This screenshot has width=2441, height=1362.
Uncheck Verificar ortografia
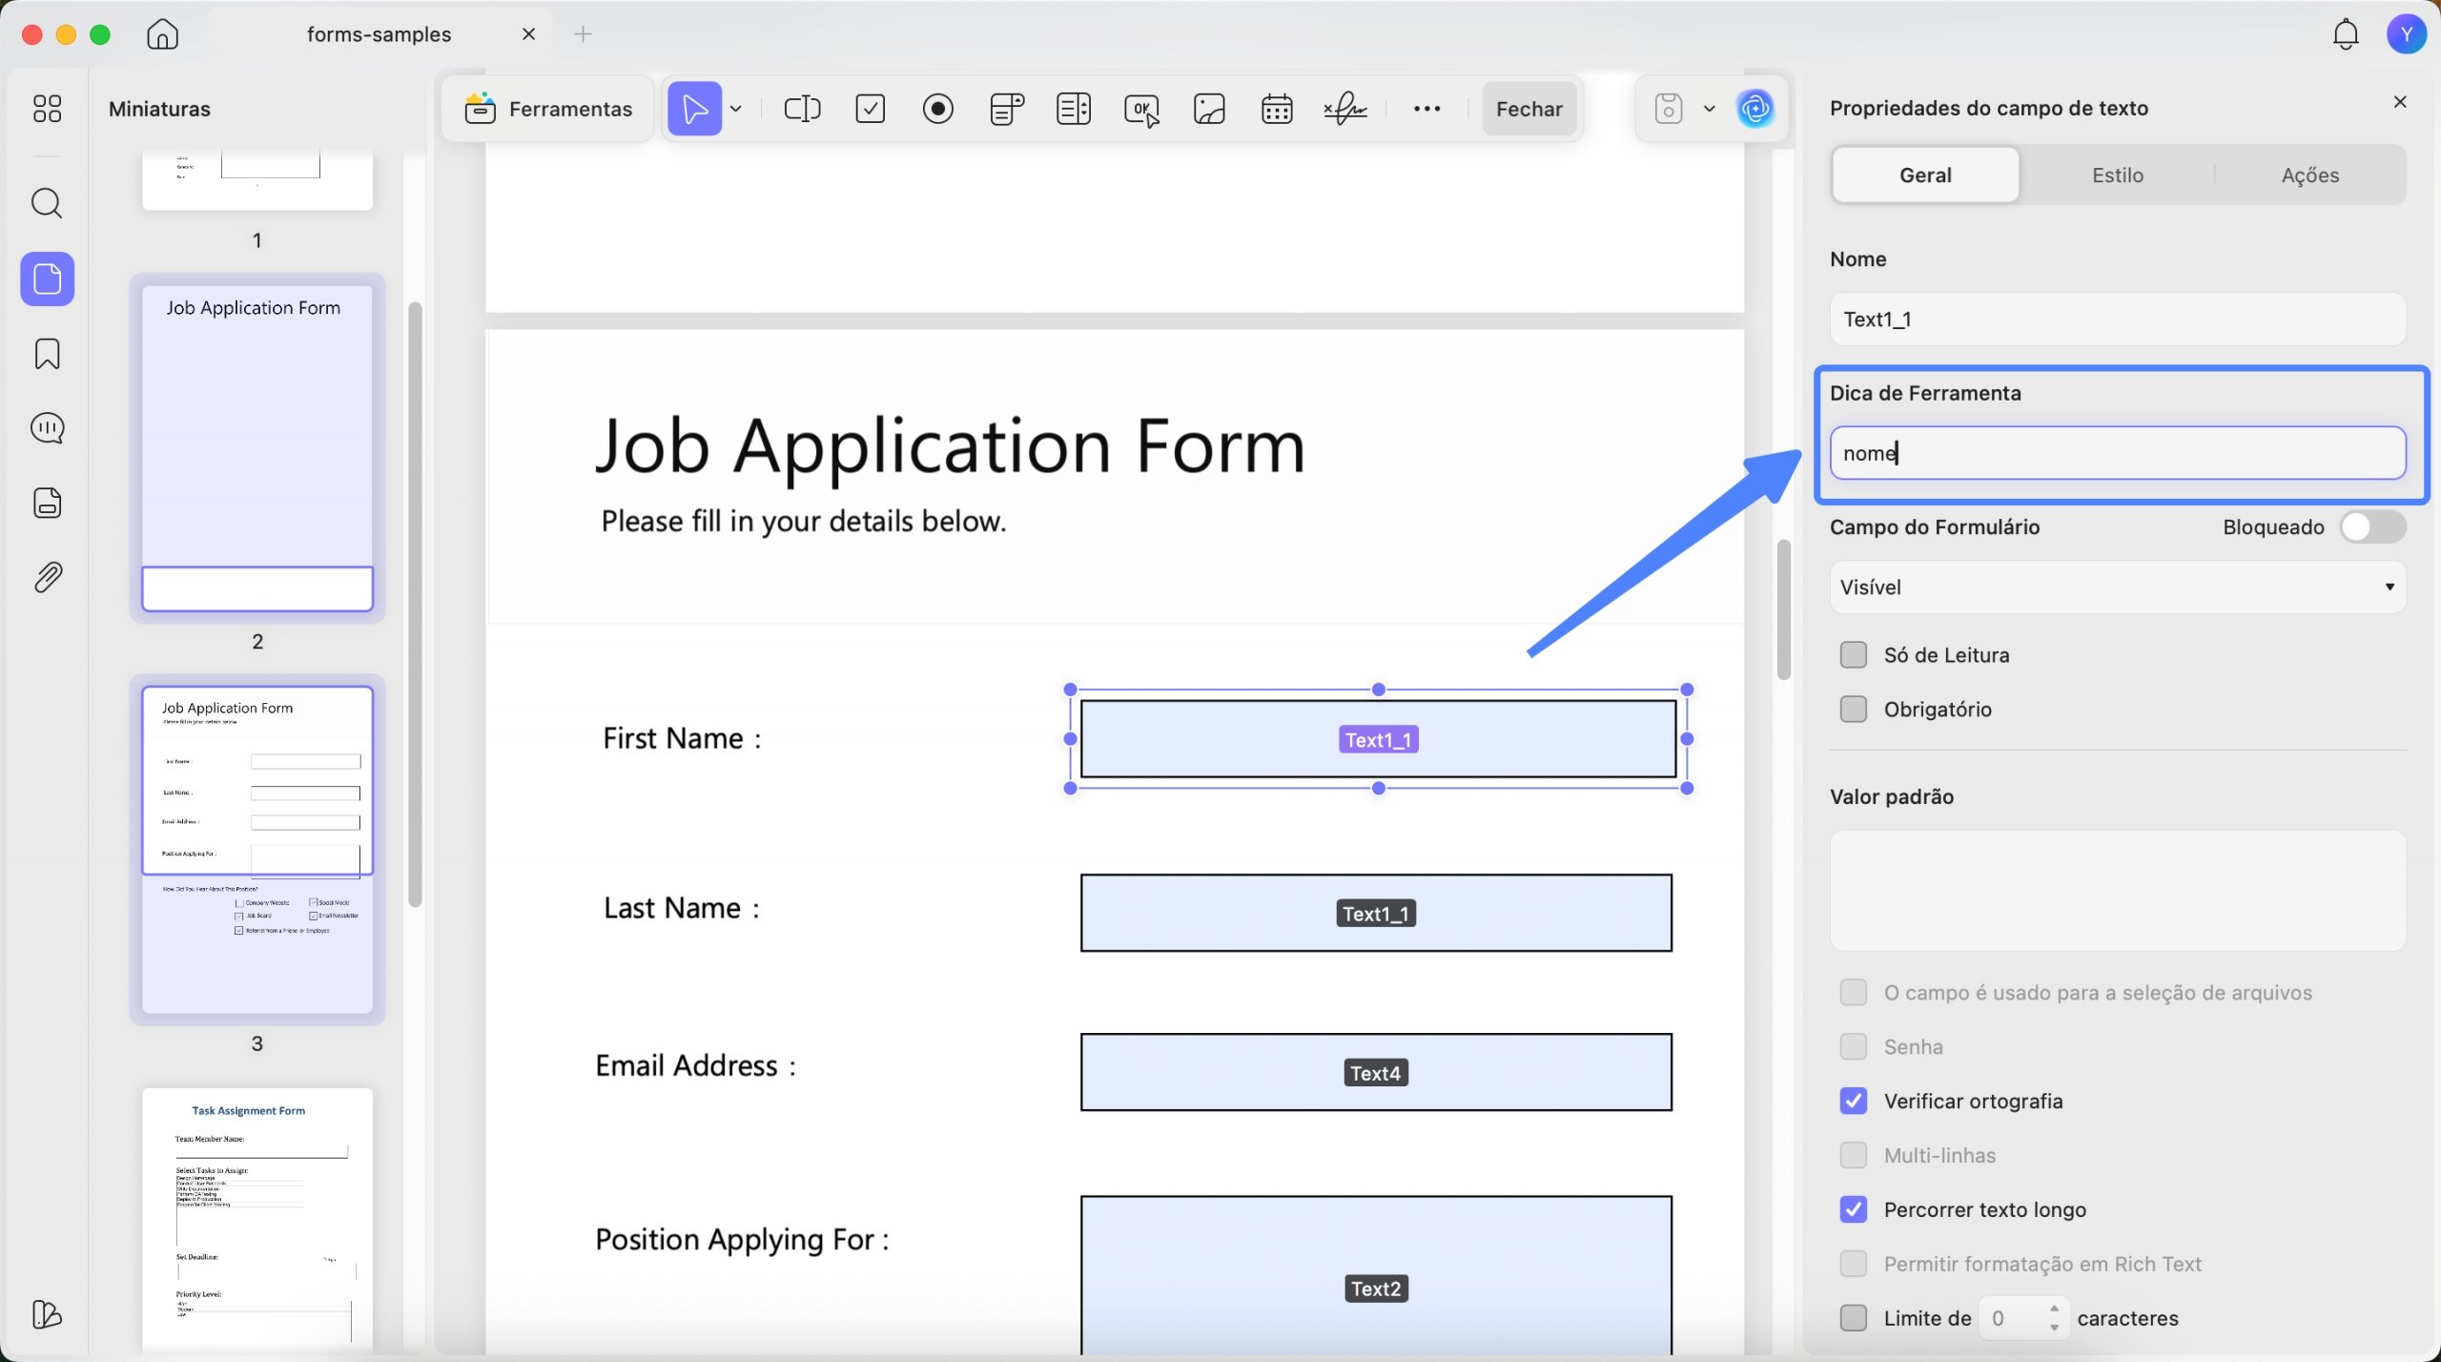[1854, 1102]
